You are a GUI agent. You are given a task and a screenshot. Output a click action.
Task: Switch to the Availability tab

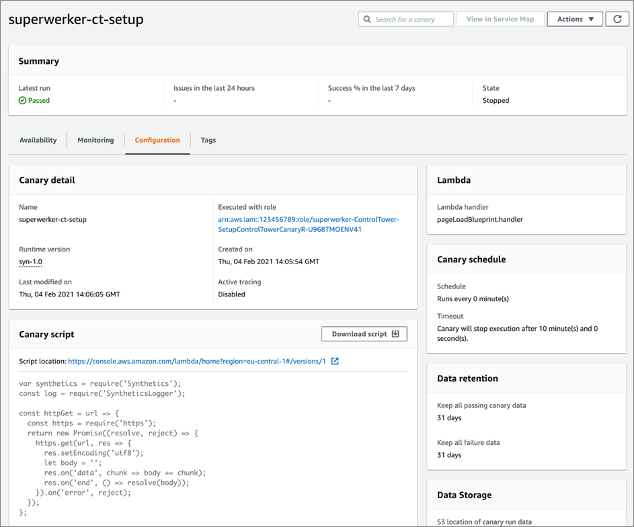[x=38, y=140]
